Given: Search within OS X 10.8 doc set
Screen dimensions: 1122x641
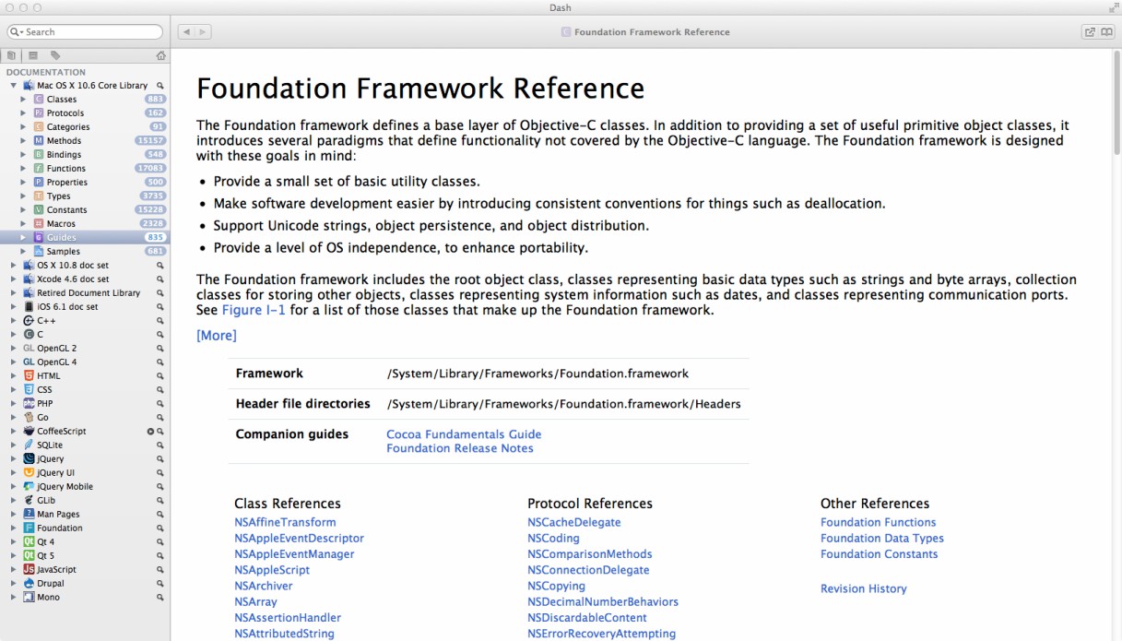Looking at the screenshot, I should click(x=159, y=266).
